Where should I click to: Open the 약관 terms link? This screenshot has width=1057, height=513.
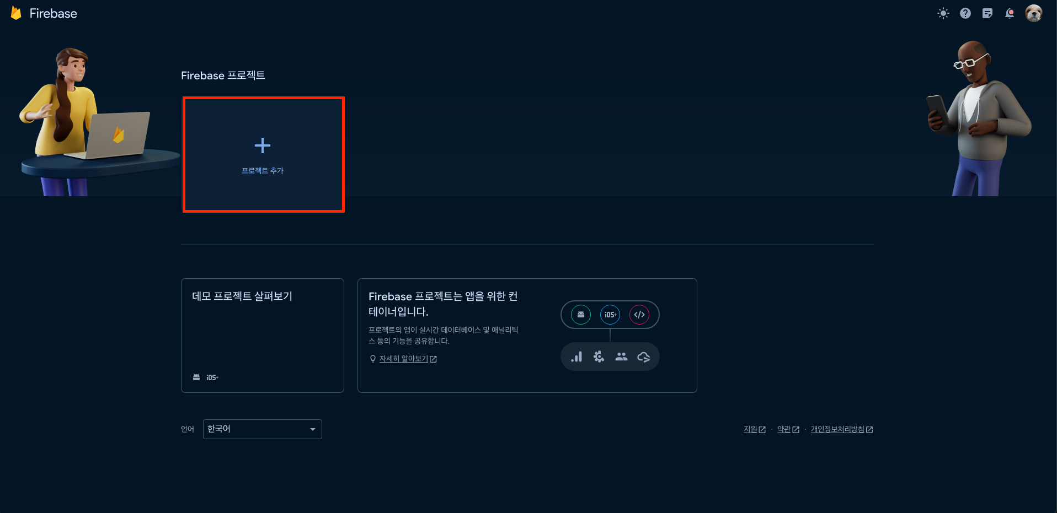tap(788, 429)
